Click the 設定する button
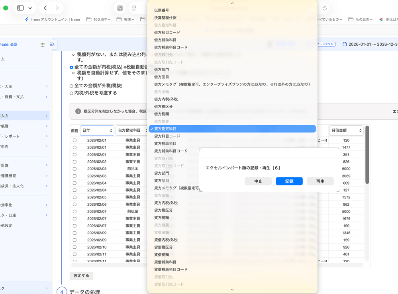398x294 pixels. pos(81,275)
